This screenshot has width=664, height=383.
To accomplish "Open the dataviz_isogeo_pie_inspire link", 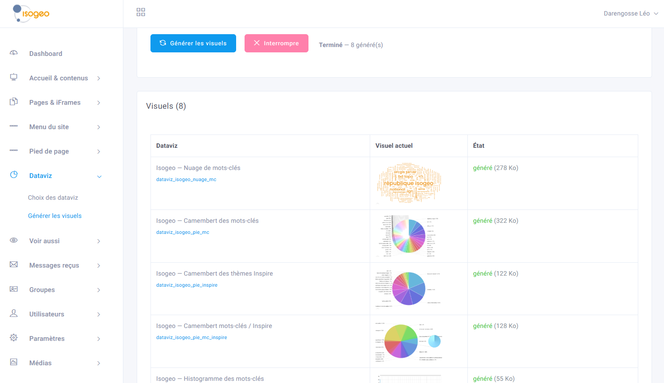I will [187, 285].
